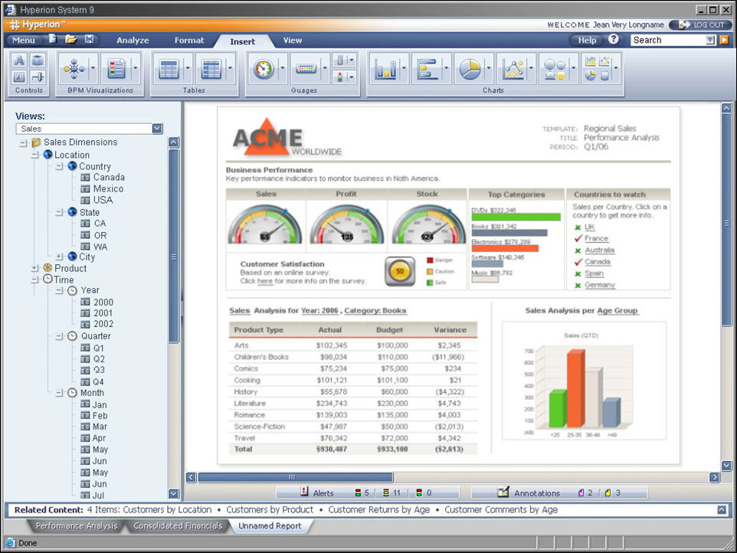This screenshot has height=553, width=737.
Task: Insert a scatter line chart
Action: pyautogui.click(x=513, y=69)
